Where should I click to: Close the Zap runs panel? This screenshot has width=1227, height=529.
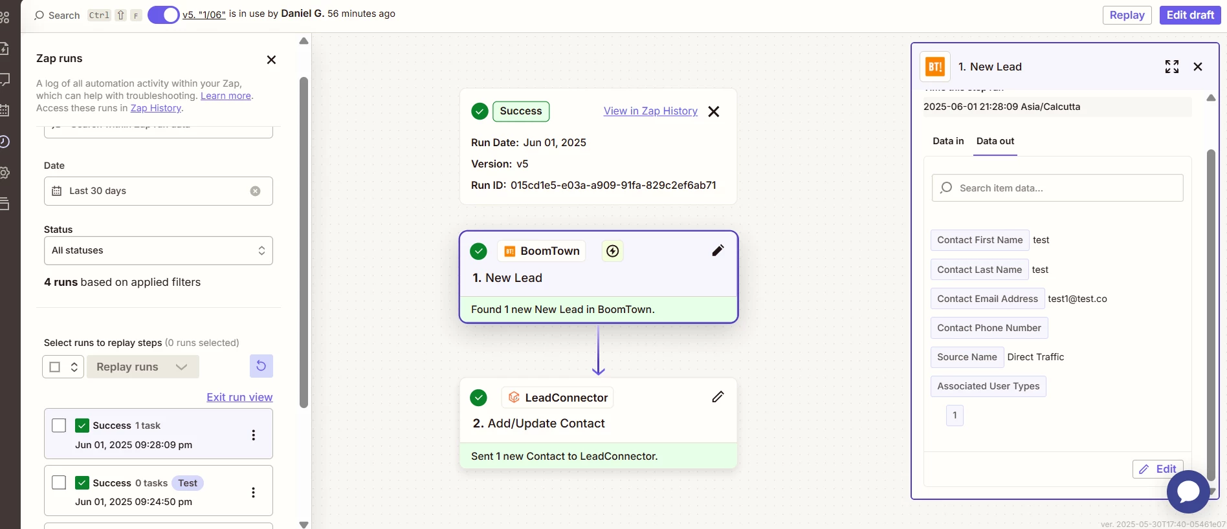[x=271, y=59]
